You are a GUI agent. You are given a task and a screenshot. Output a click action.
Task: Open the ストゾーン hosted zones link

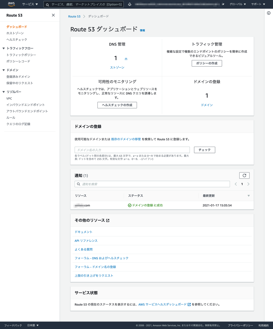[x=117, y=67]
